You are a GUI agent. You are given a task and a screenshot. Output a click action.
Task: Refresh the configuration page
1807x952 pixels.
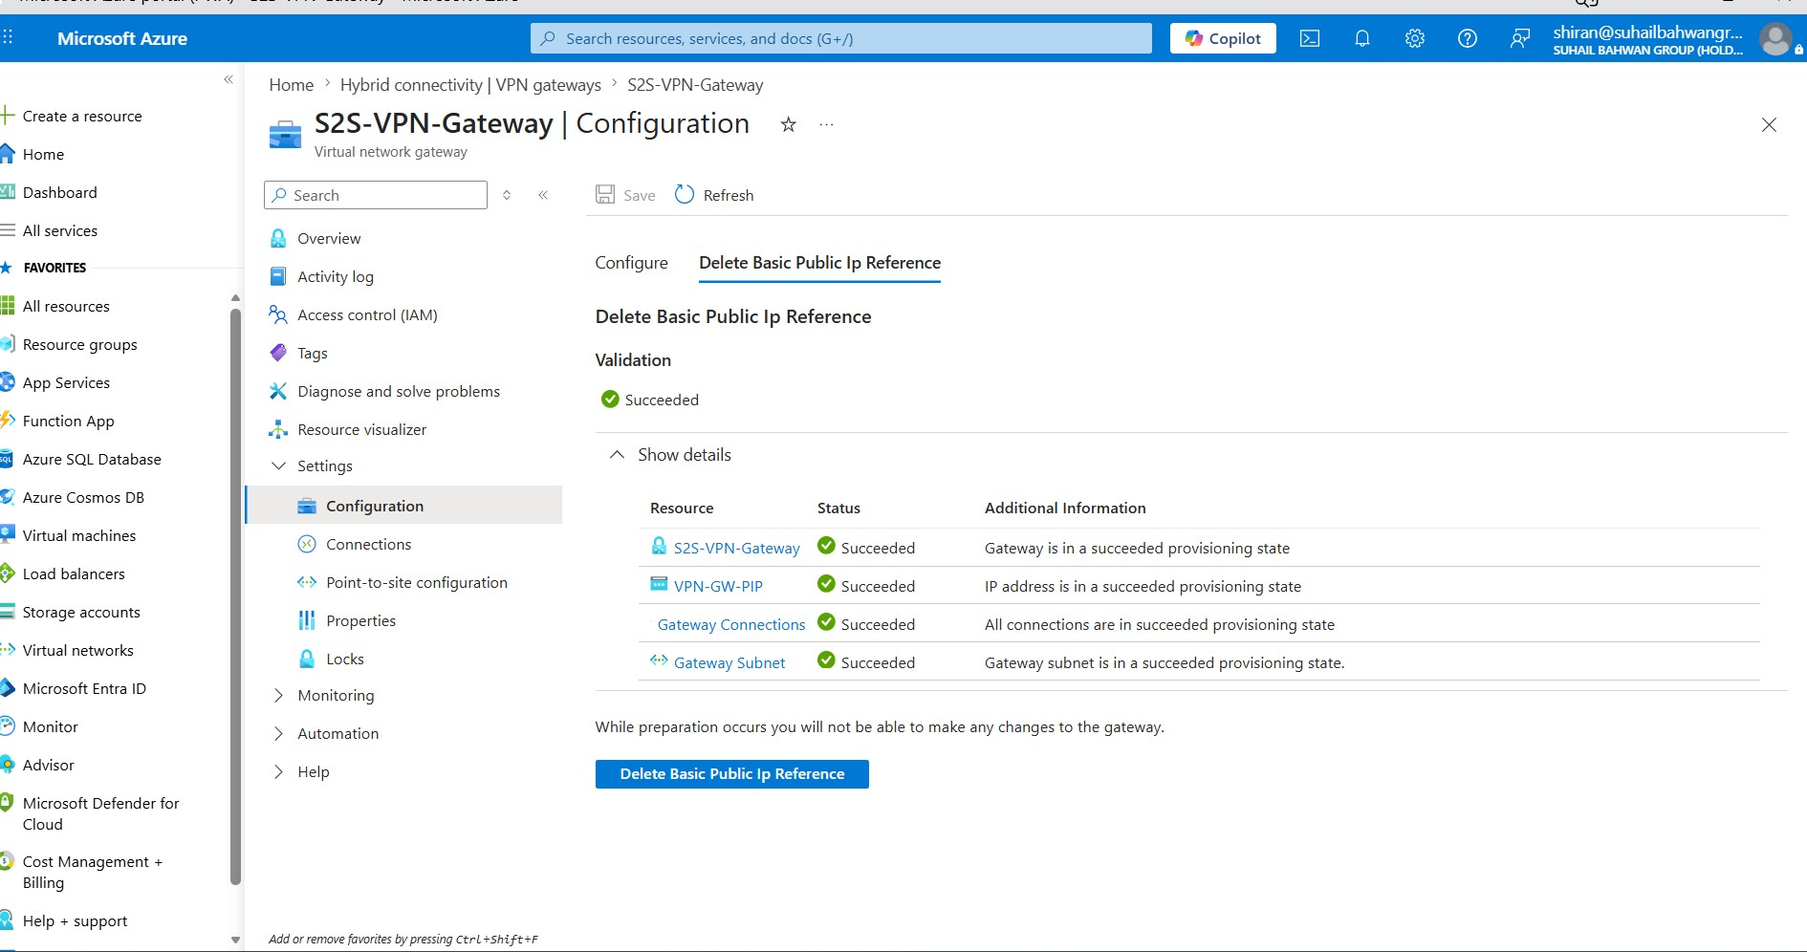click(x=714, y=195)
